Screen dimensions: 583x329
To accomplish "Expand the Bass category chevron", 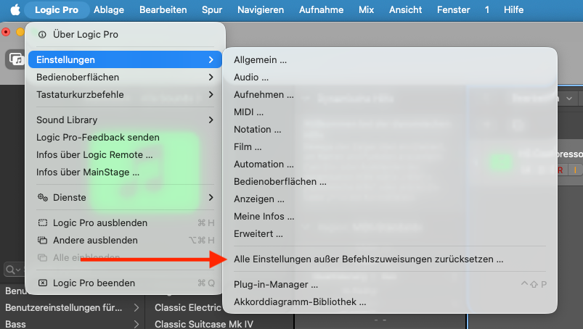I will [136, 324].
